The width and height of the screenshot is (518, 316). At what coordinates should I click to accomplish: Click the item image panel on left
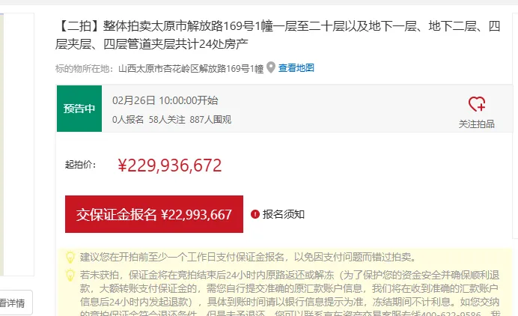click(x=17, y=145)
